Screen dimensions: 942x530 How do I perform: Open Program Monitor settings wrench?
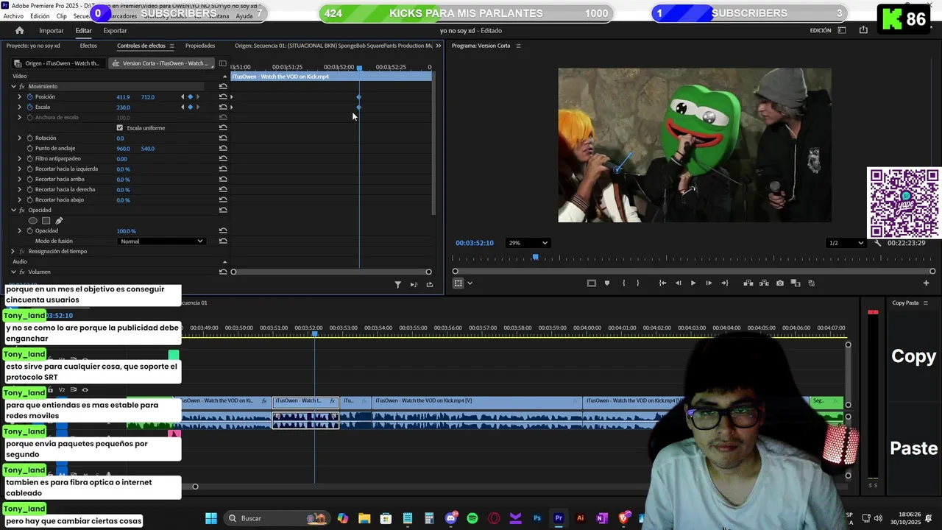coord(877,243)
